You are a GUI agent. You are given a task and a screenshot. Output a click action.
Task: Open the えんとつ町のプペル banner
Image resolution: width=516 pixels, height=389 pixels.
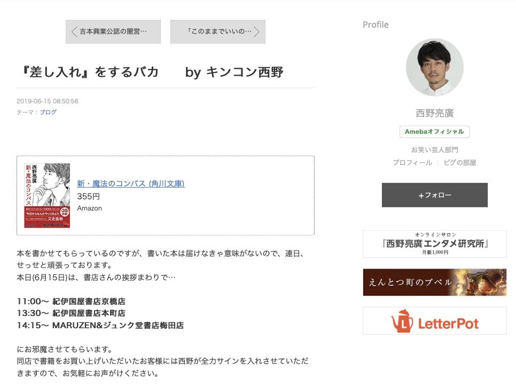pyautogui.click(x=435, y=282)
